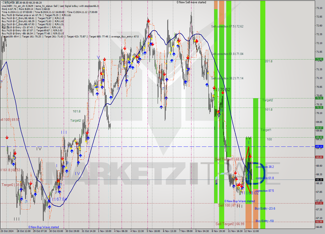325x234 pixels.
Task: Click '0 New Buy Wave started' bottom-left label
Action: coord(44,227)
